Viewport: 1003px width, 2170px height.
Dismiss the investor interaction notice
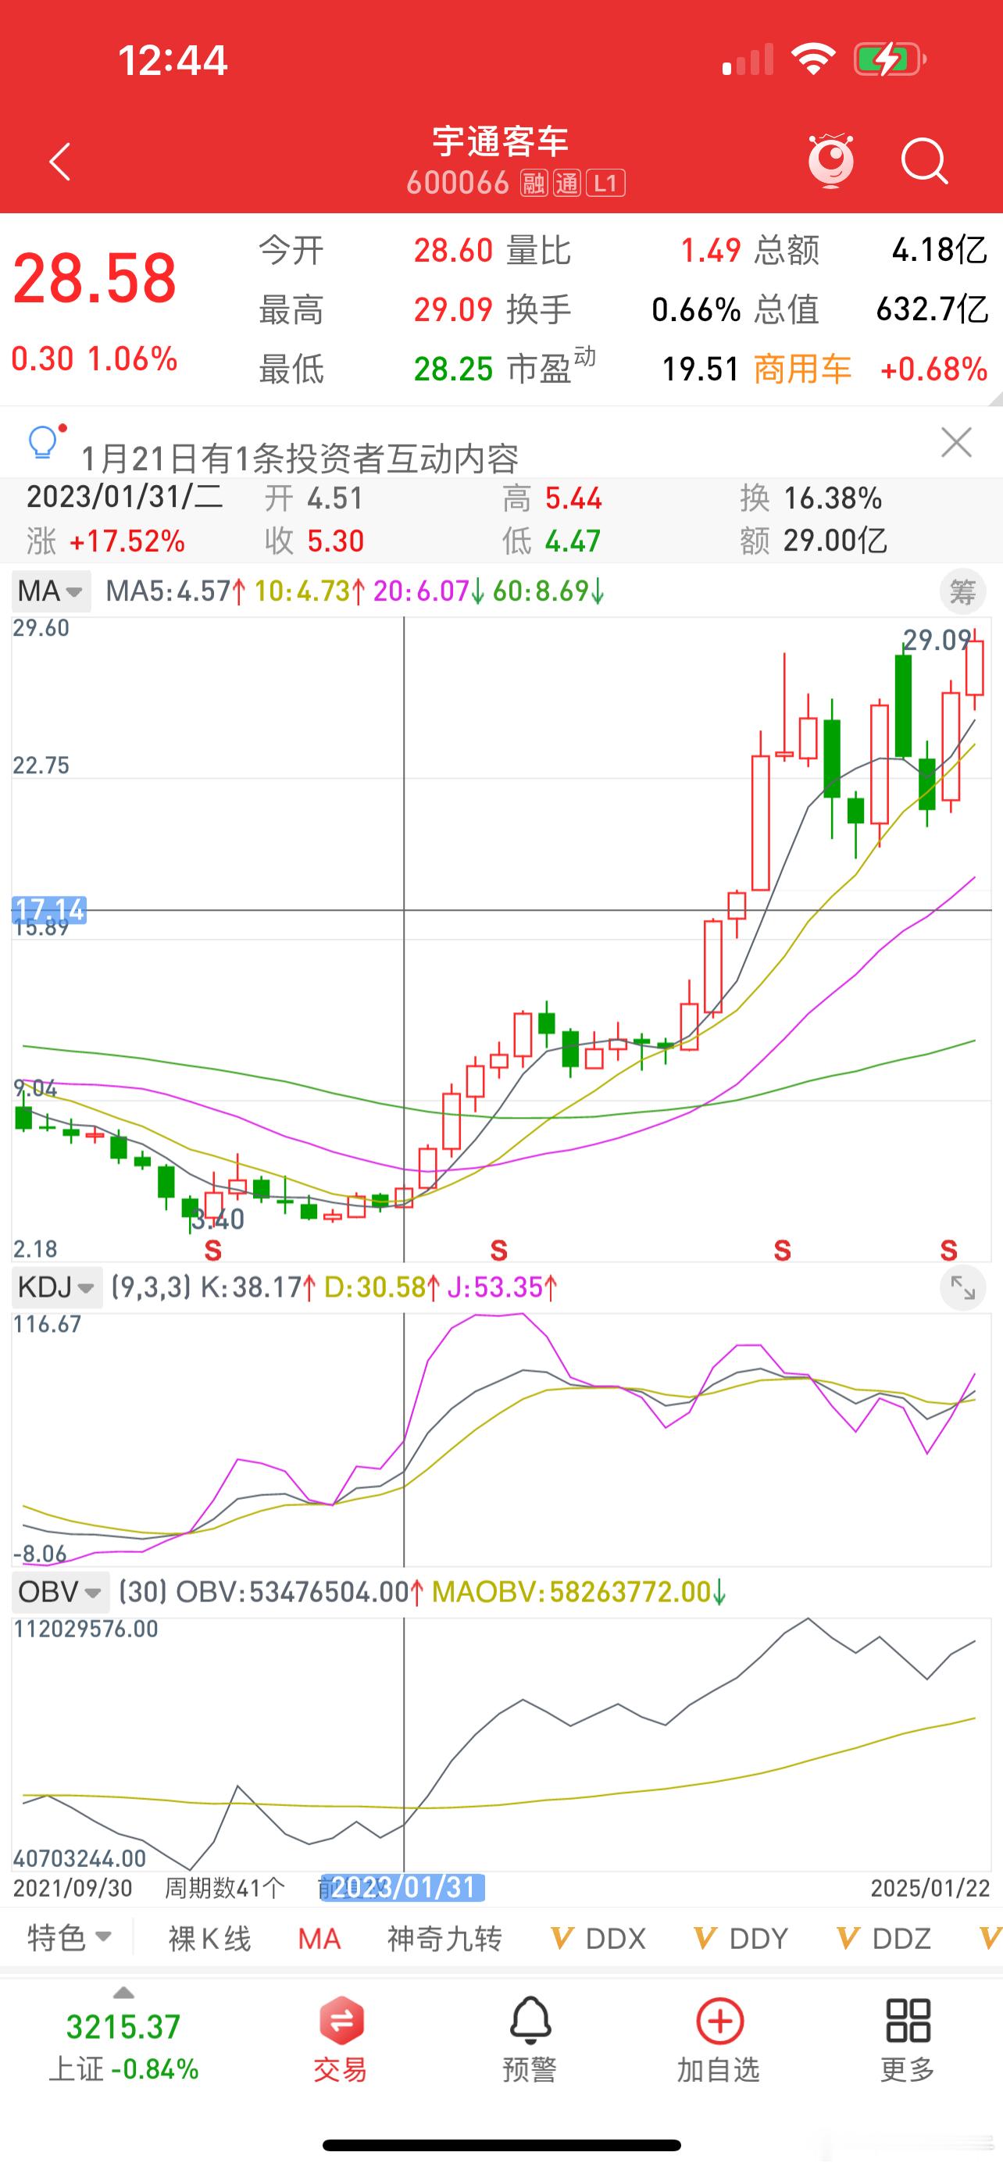[956, 442]
